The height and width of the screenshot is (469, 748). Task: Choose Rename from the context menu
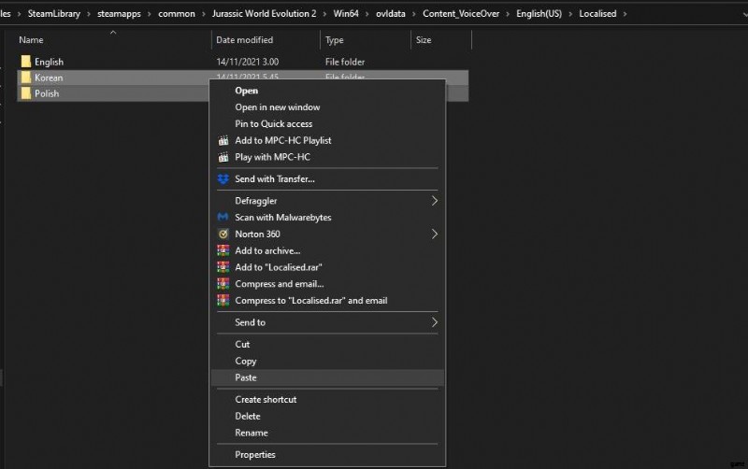252,433
